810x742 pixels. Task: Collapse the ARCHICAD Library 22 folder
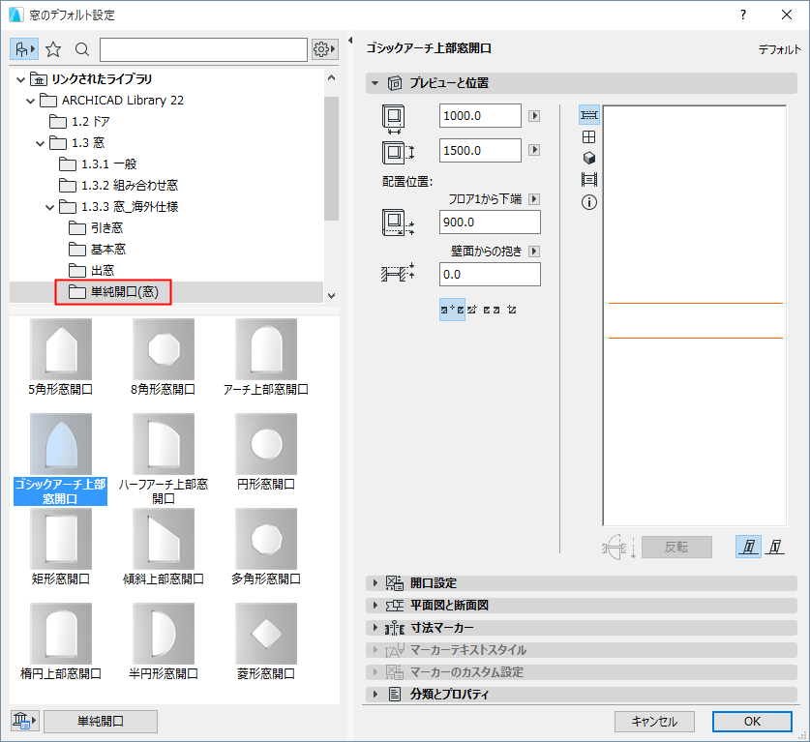pos(30,101)
